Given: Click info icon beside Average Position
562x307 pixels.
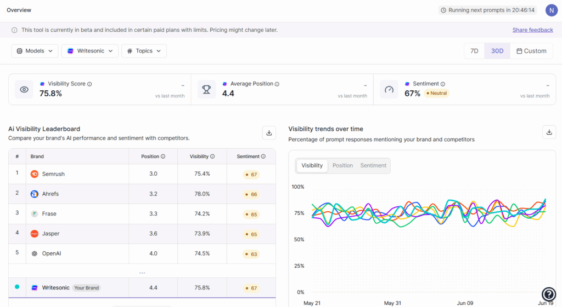Looking at the screenshot, I should 277,84.
